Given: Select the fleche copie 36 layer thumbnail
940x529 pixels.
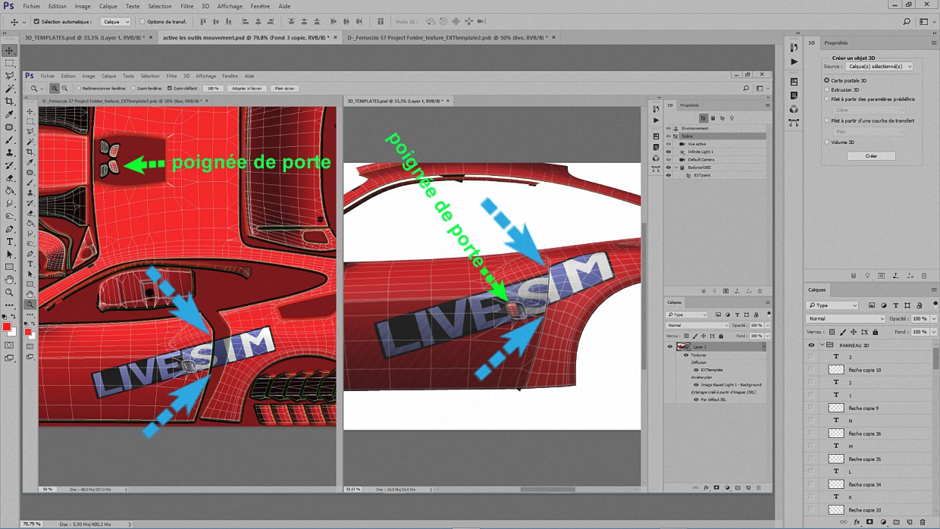Looking at the screenshot, I should tap(836, 434).
